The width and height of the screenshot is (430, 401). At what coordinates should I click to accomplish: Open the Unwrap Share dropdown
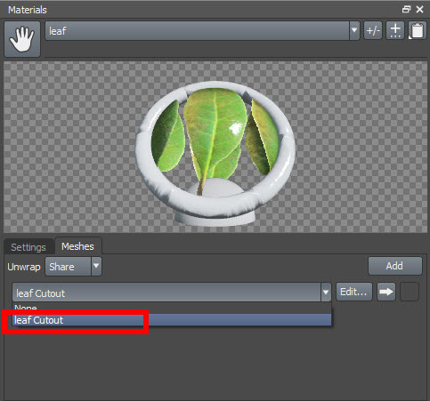click(73, 267)
